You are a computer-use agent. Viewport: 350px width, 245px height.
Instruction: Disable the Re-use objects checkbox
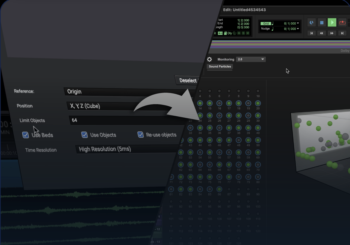pos(141,135)
